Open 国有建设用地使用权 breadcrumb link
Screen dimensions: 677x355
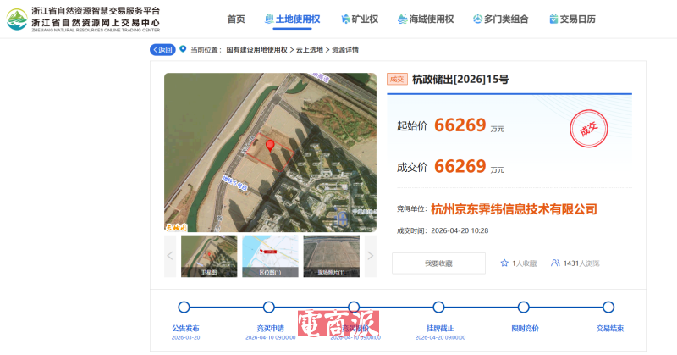[256, 50]
